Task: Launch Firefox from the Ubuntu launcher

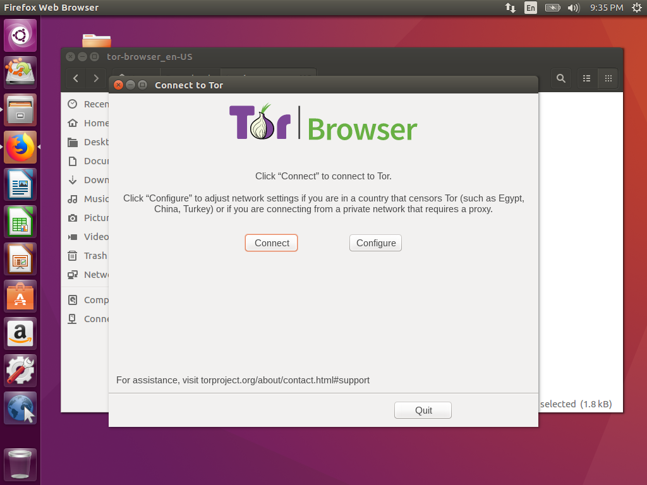Action: (x=20, y=147)
